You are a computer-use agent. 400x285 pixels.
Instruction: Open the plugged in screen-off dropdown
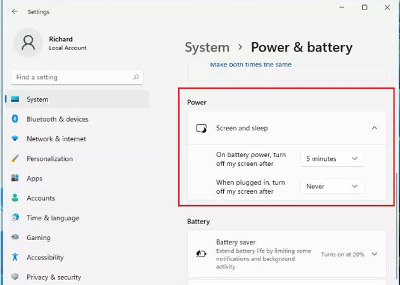coord(332,186)
